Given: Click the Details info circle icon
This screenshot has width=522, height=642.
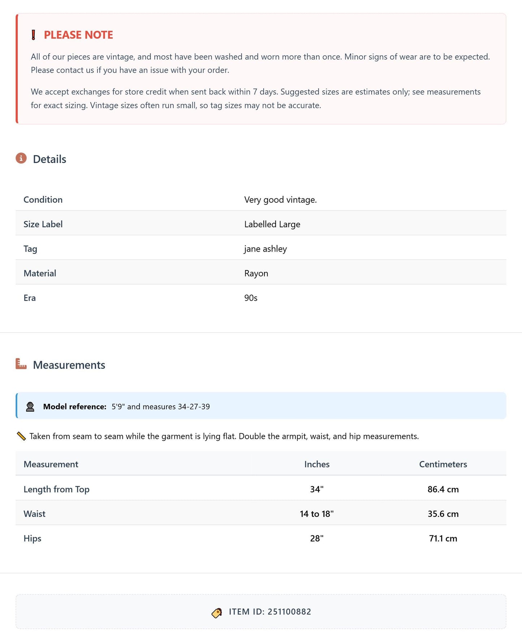Looking at the screenshot, I should click(x=21, y=158).
